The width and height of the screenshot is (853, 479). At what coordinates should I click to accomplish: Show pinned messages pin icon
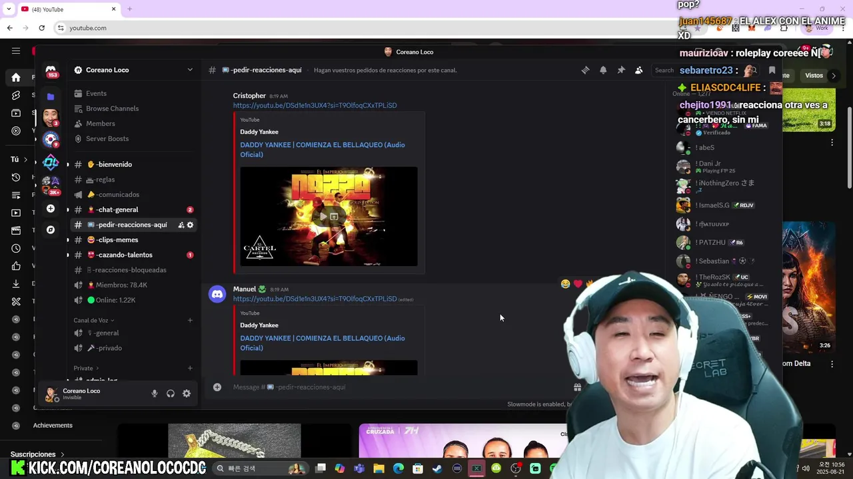pos(621,70)
